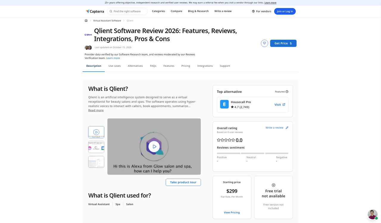381x223 pixels.
Task: Click the reviewer avatars near Last updated
Action: point(88,47)
